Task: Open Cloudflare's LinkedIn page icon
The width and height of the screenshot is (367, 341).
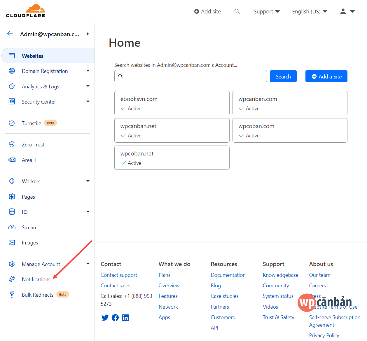Action: coord(125,318)
